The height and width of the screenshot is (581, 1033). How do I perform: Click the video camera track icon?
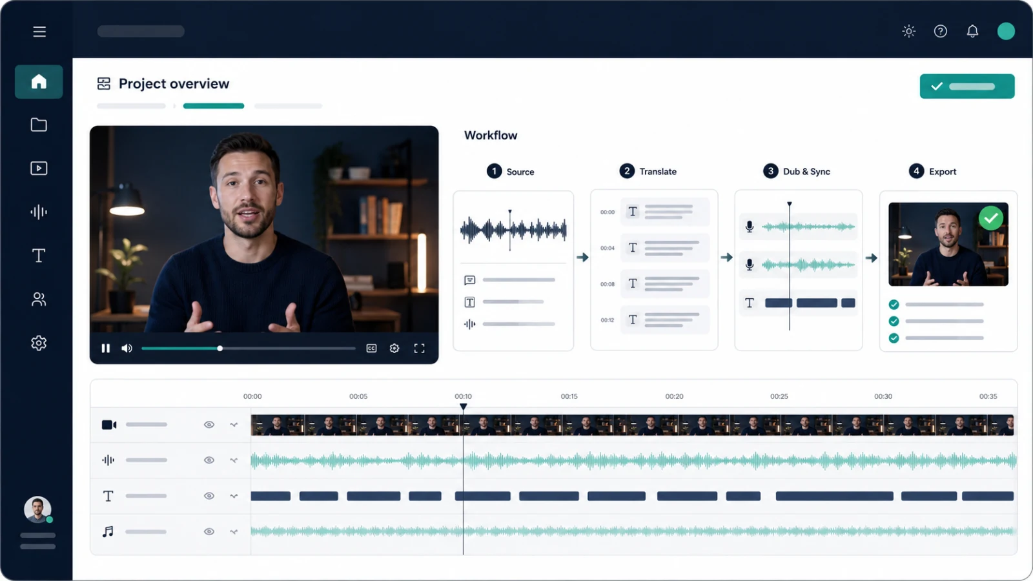coord(109,425)
